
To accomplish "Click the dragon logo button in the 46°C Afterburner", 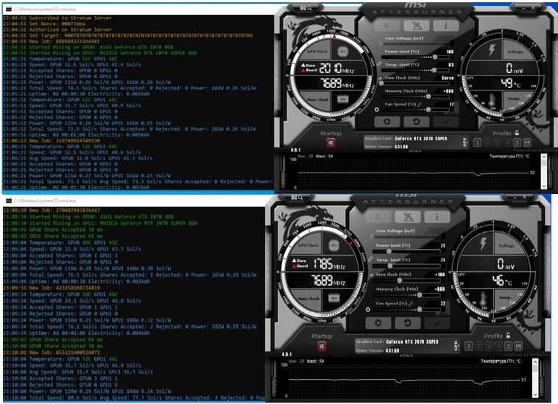I will point(408,216).
